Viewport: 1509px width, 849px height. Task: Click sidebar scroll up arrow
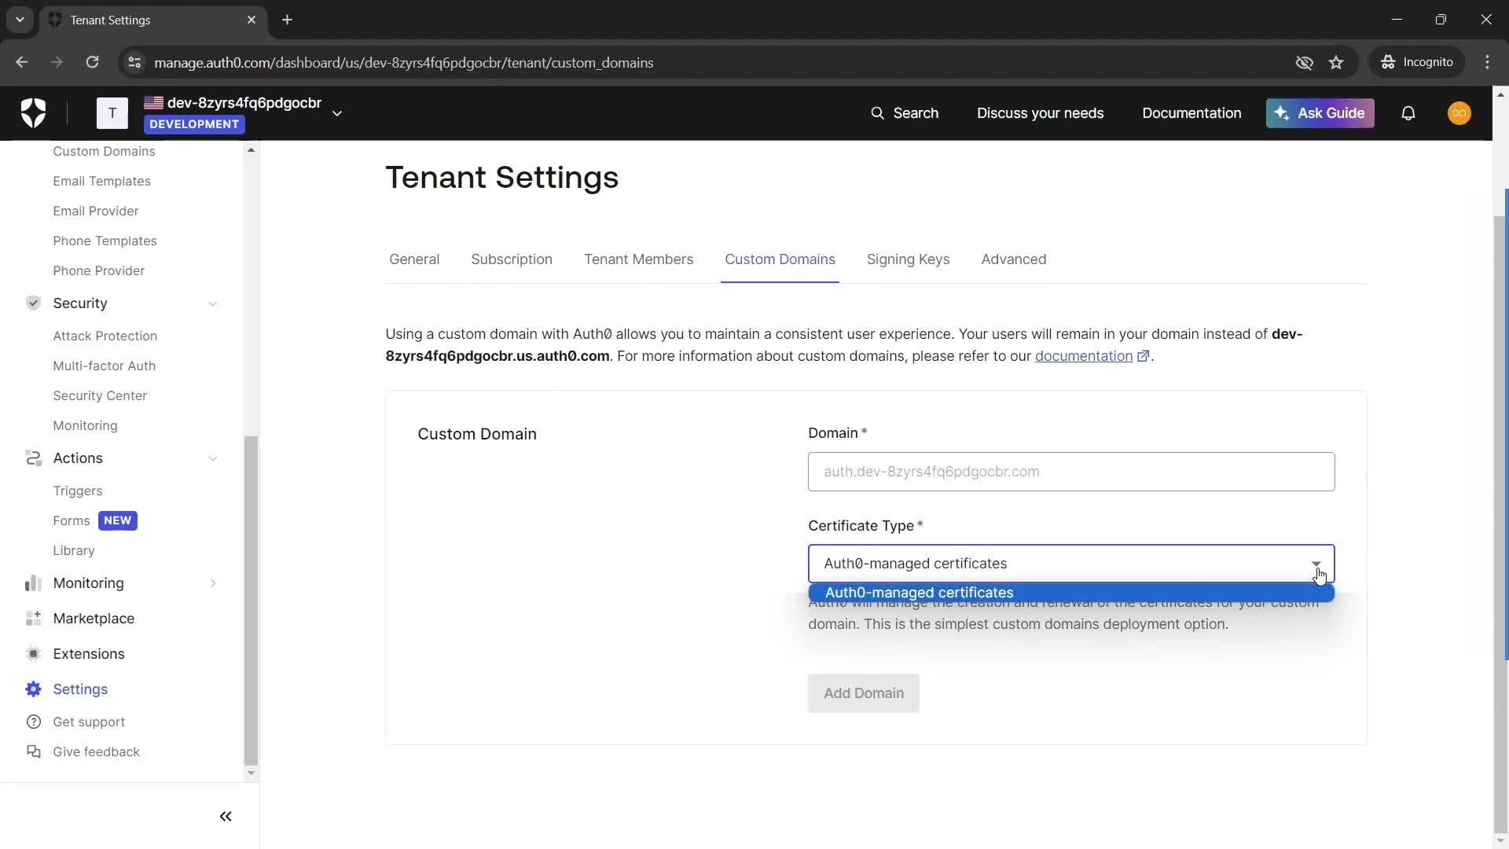[x=251, y=150]
